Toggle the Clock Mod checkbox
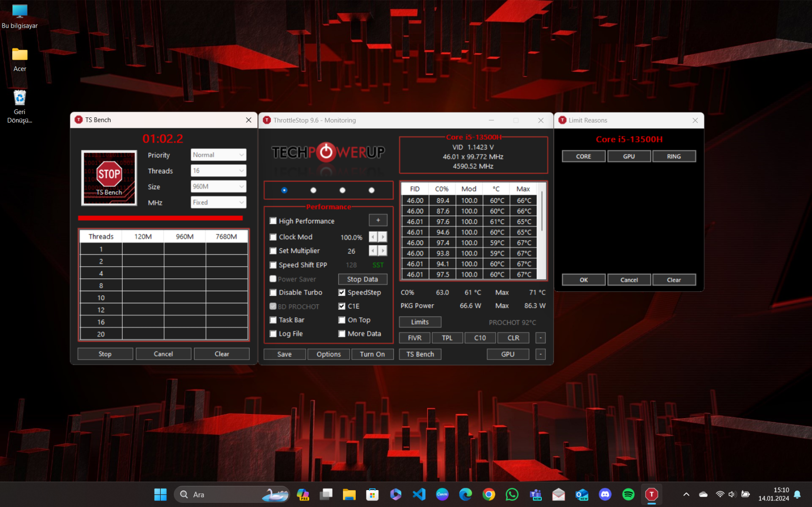 273,237
